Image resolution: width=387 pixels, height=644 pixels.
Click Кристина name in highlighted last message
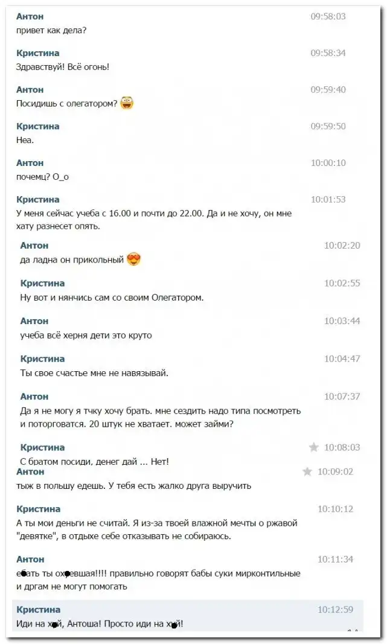[38, 610]
